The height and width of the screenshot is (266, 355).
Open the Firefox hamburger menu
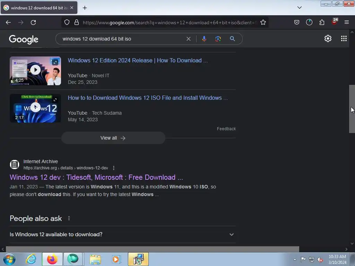point(347,22)
